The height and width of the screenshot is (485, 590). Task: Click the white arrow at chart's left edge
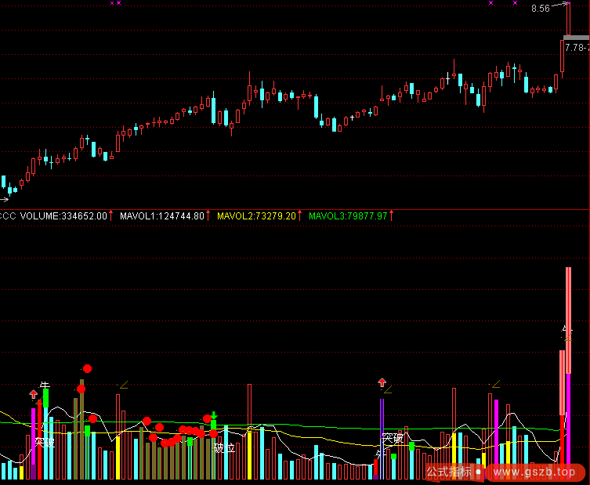pos(4,199)
